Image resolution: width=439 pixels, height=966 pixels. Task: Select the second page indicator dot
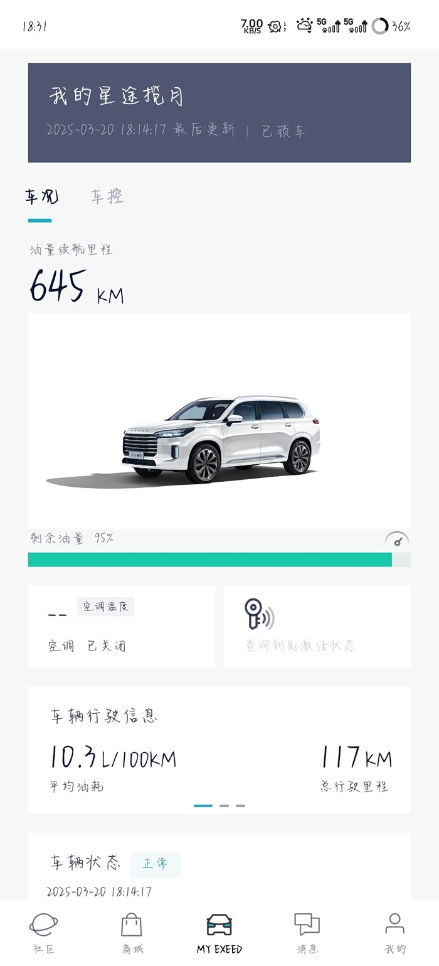tap(225, 805)
